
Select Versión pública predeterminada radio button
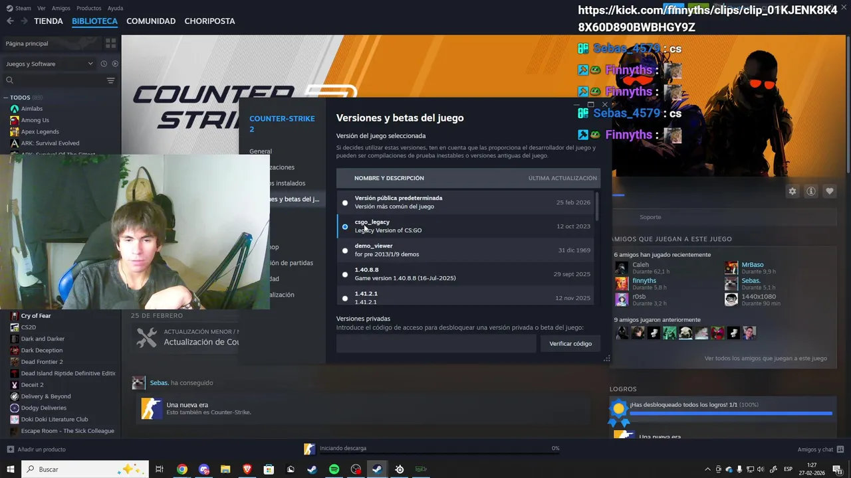(345, 202)
